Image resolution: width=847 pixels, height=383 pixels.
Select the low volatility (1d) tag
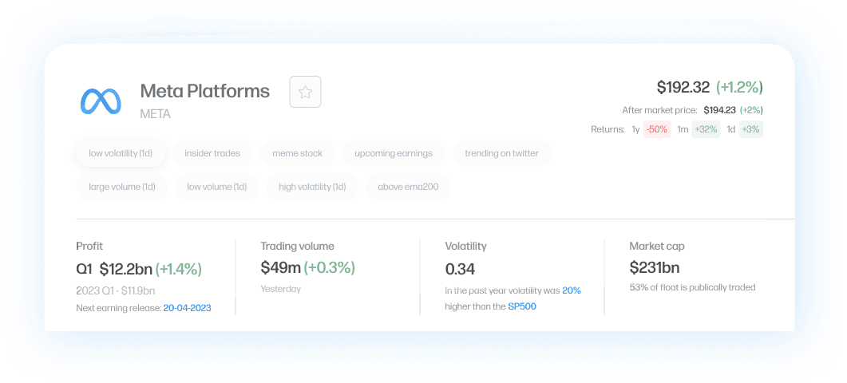(121, 153)
